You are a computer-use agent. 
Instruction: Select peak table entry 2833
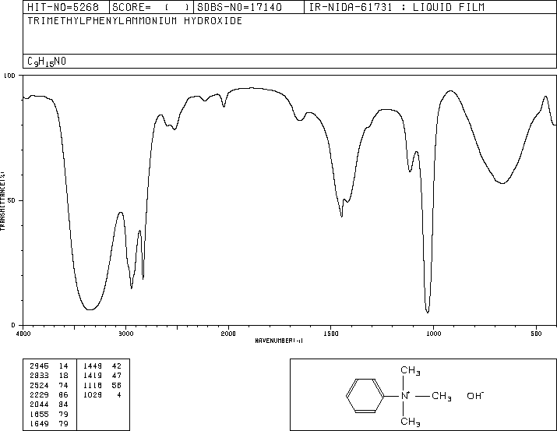pos(48,376)
